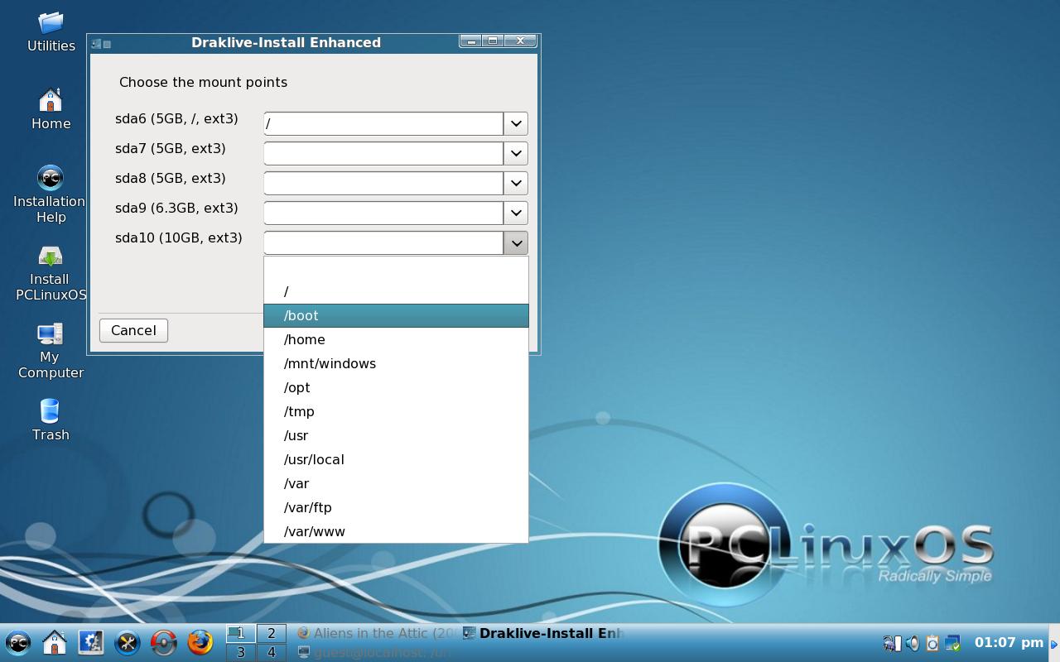The image size is (1060, 662).
Task: Maximize the Draklive-Install Enhanced window
Action: pyautogui.click(x=493, y=41)
